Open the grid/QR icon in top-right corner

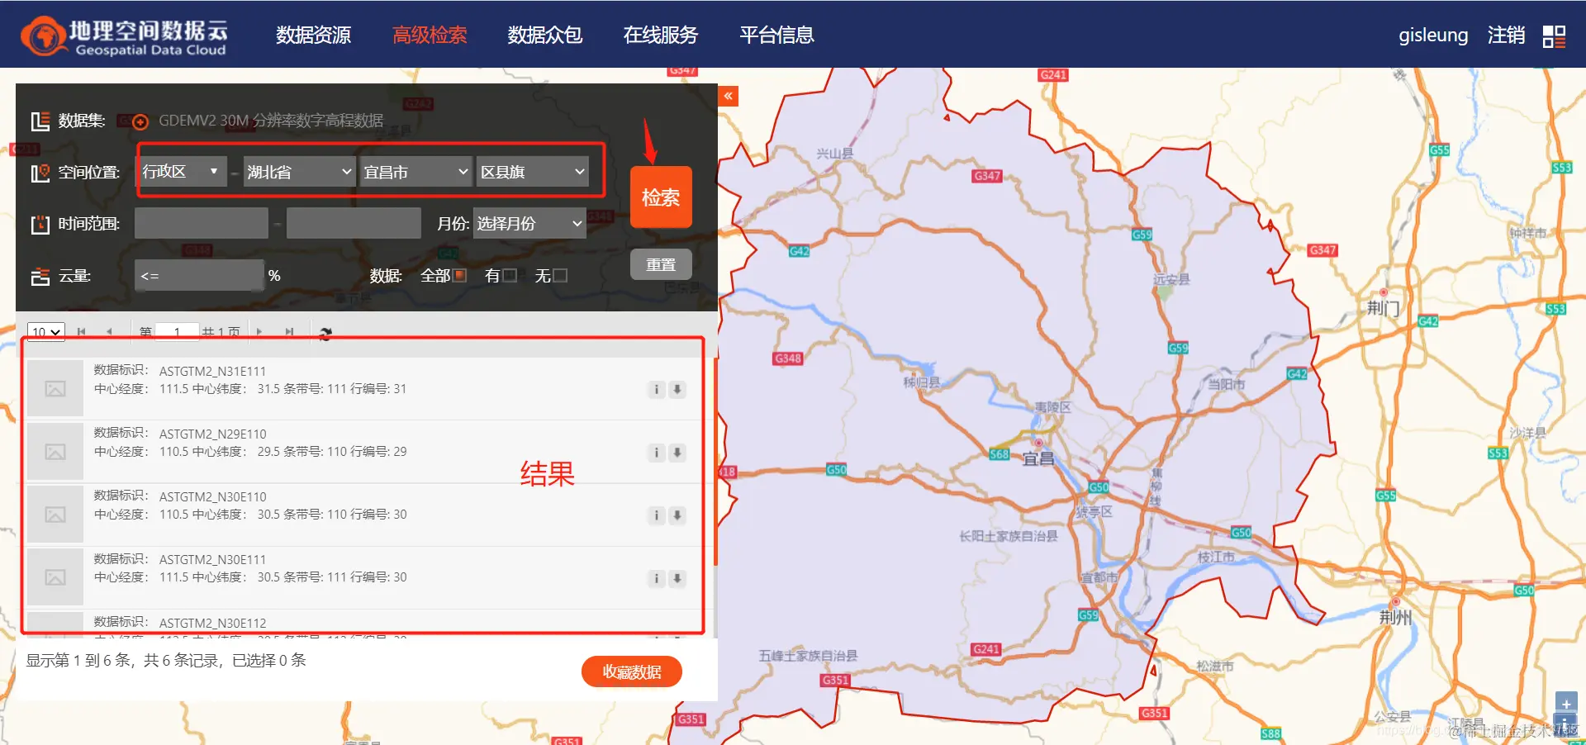(x=1554, y=36)
